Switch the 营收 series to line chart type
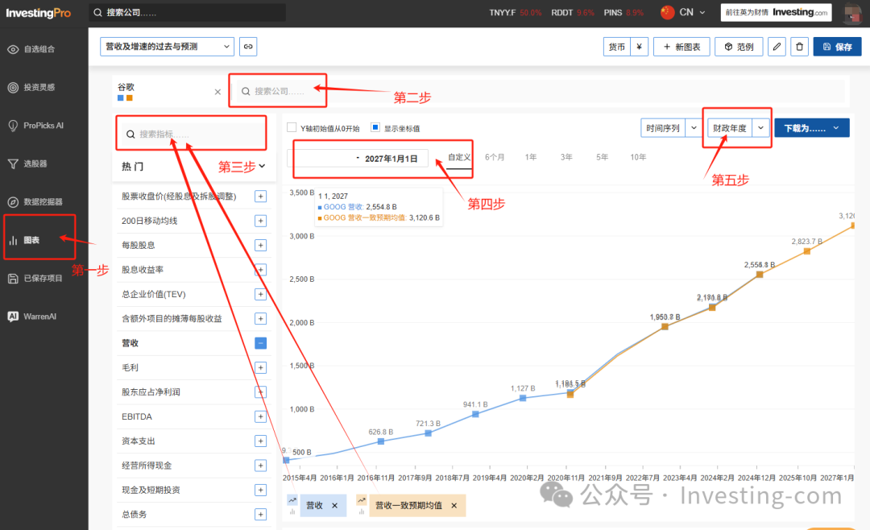 292,500
